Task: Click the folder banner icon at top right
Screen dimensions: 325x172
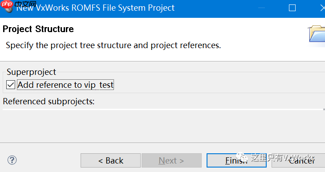Action: tap(317, 34)
